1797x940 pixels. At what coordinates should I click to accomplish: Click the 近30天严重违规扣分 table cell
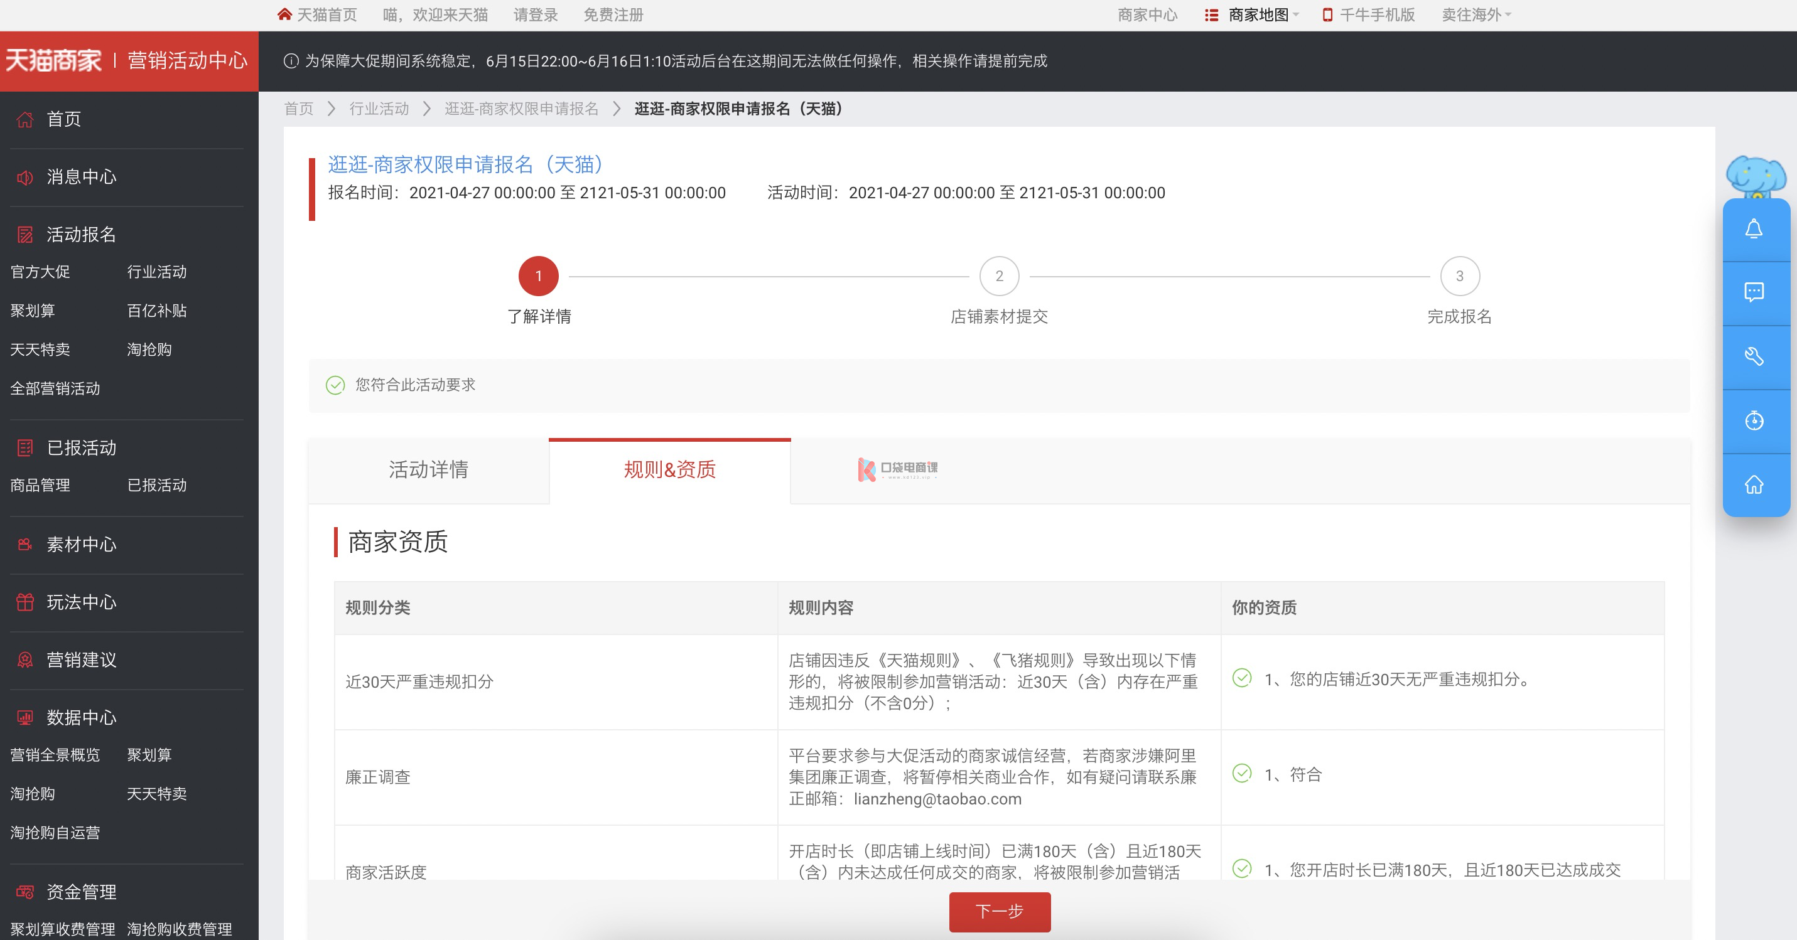556,682
